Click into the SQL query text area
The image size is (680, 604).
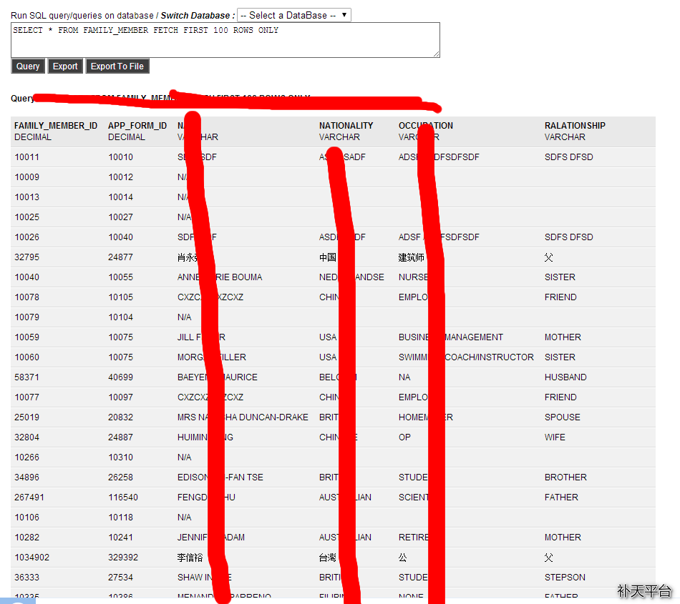pos(225,39)
